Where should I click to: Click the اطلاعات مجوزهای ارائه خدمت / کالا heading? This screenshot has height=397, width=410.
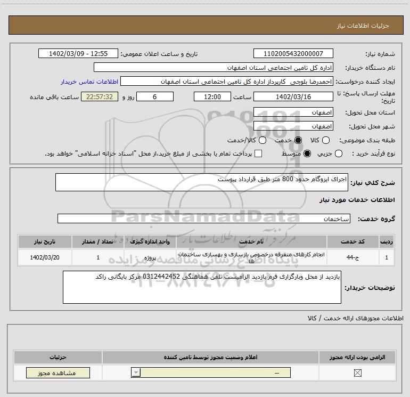pos(355,318)
